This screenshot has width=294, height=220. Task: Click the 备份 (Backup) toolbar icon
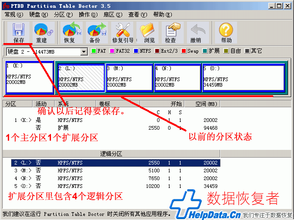(97, 33)
